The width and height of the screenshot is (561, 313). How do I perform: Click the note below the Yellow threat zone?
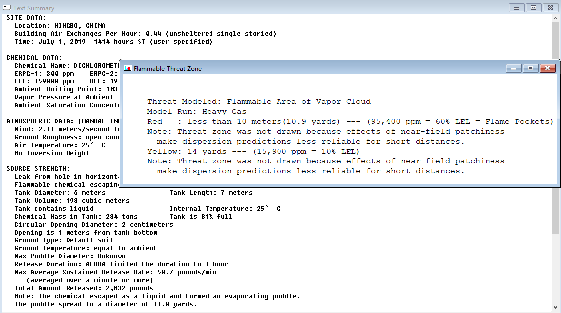click(326, 166)
